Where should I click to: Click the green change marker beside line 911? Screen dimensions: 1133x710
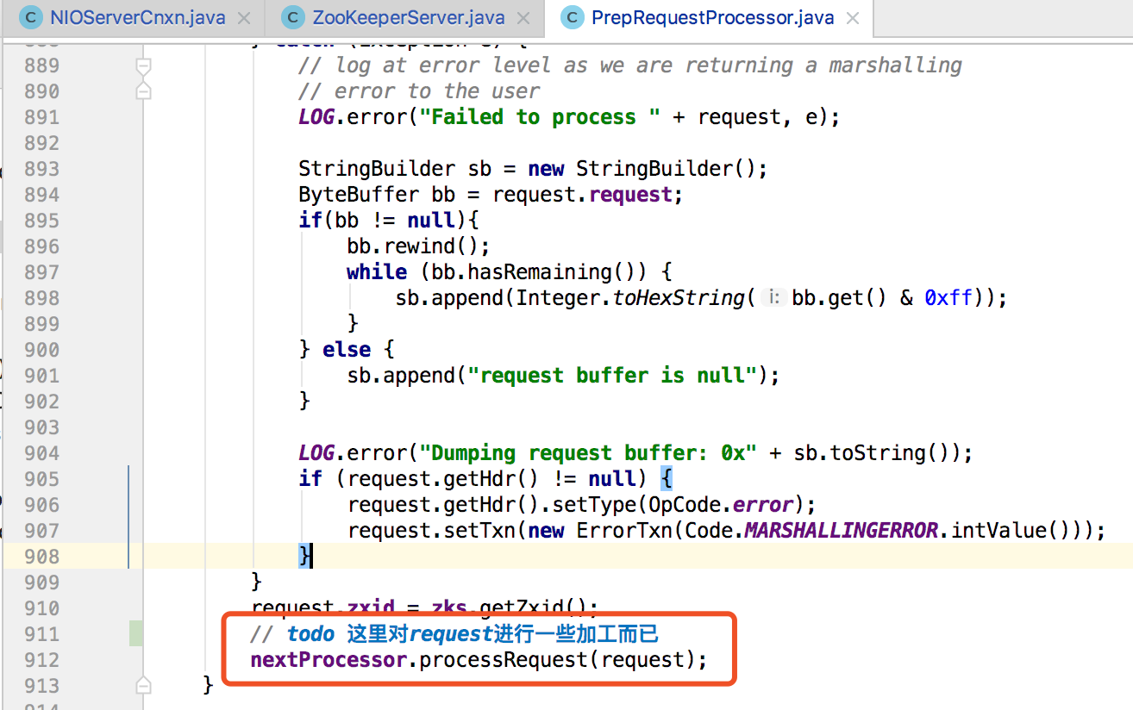coord(136,633)
